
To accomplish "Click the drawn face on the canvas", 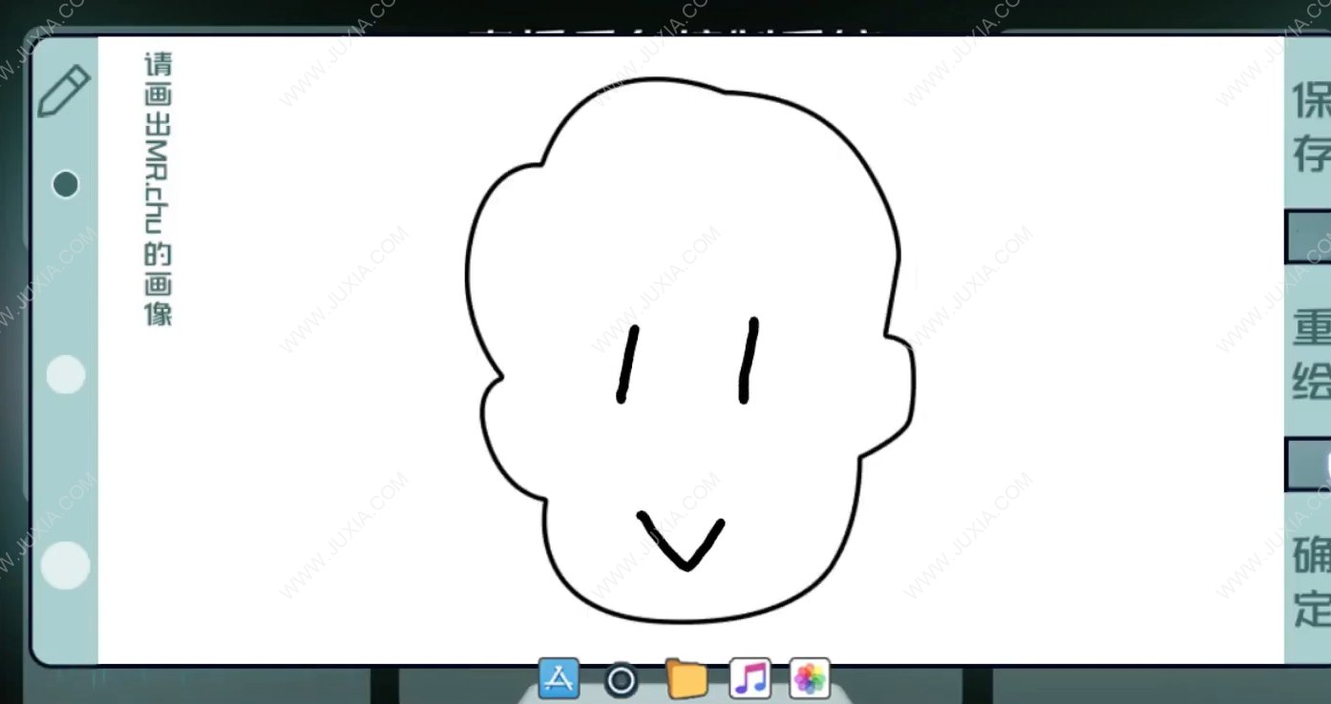I will (x=690, y=350).
